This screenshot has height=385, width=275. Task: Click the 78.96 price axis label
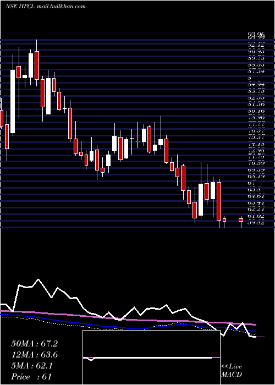(256, 118)
